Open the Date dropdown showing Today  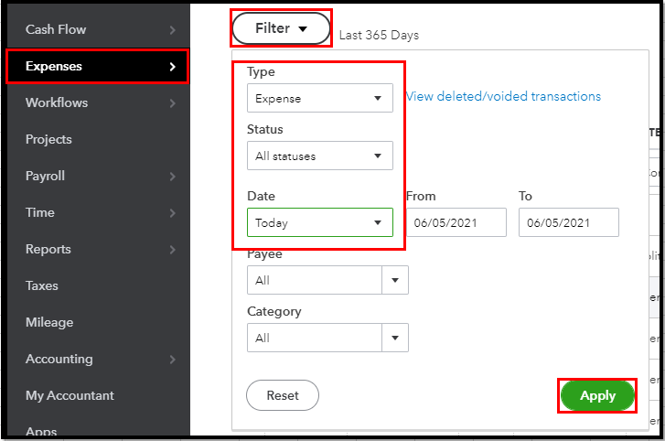click(319, 222)
